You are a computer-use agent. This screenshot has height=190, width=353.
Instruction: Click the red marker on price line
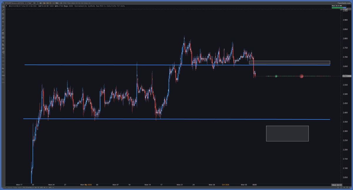tap(302, 76)
